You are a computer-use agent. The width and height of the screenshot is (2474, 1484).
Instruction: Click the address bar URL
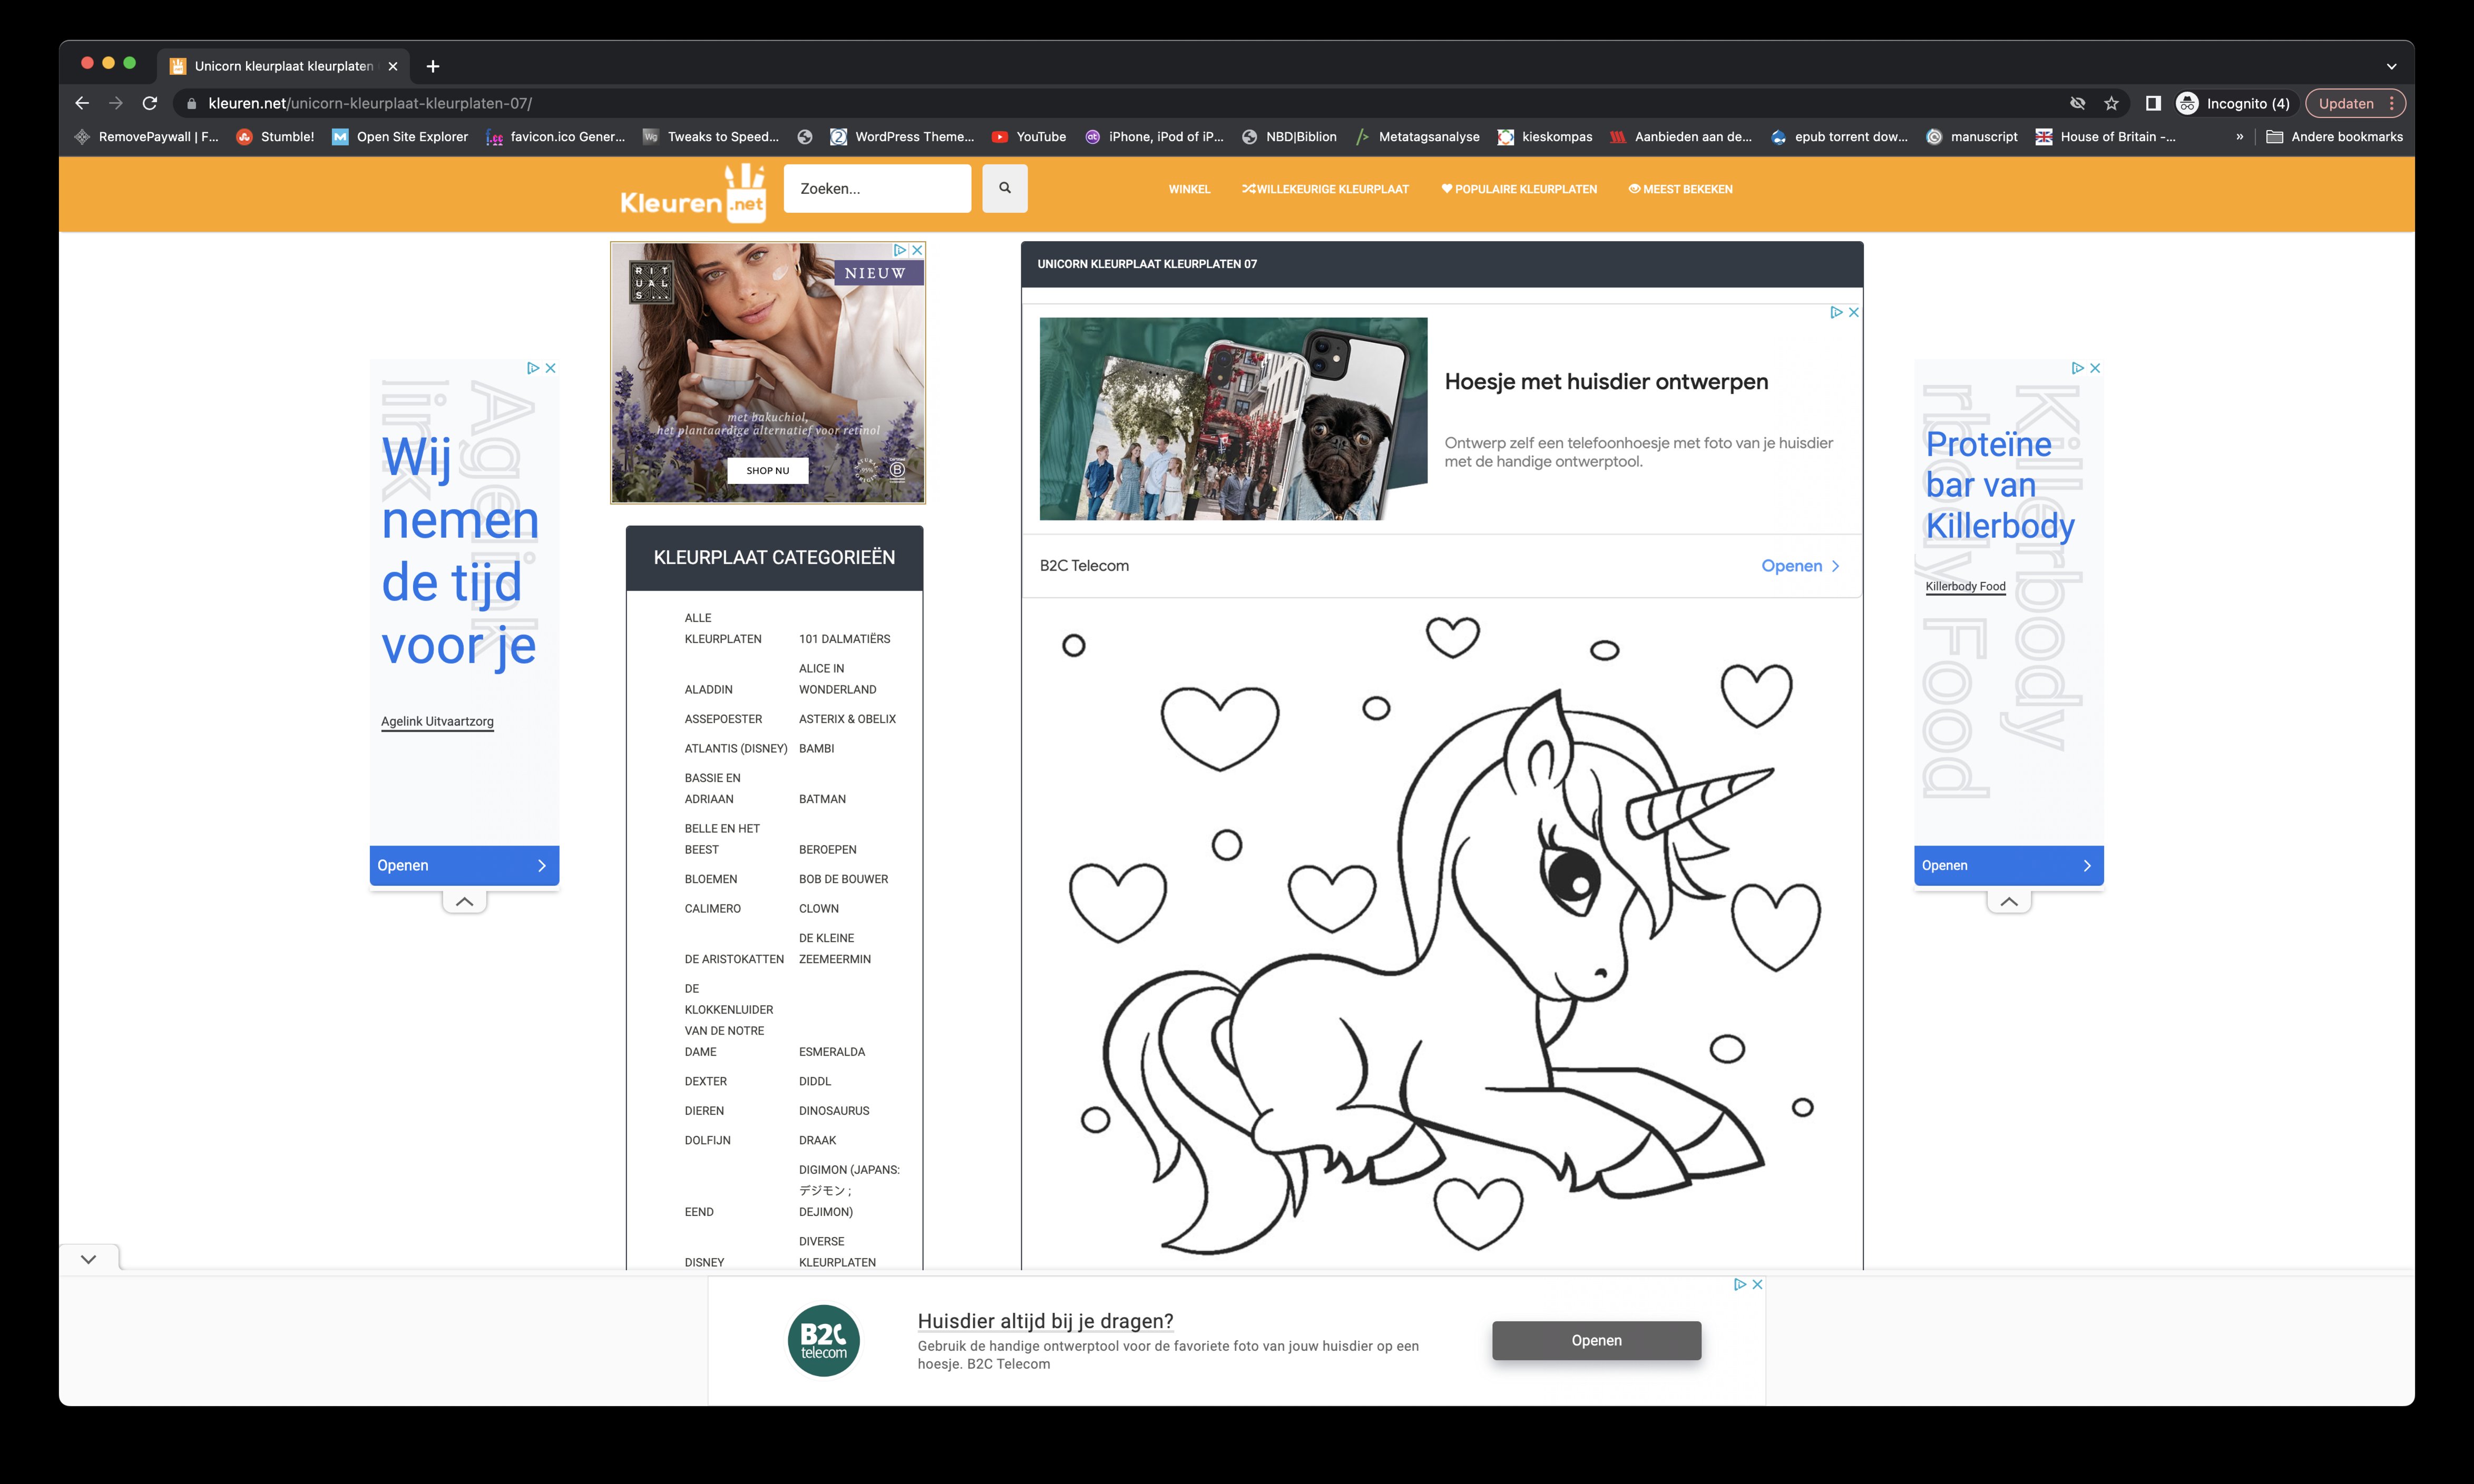click(x=370, y=103)
